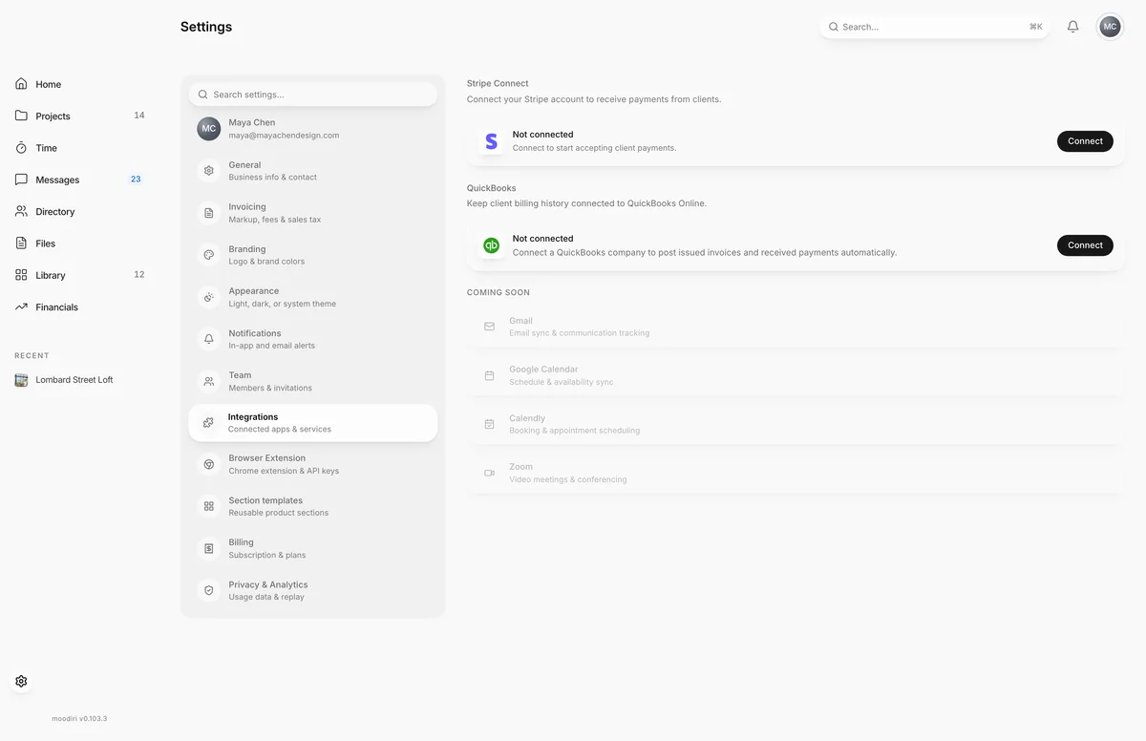
Task: Select Notifications In-app and email alerts
Action: pyautogui.click(x=313, y=339)
